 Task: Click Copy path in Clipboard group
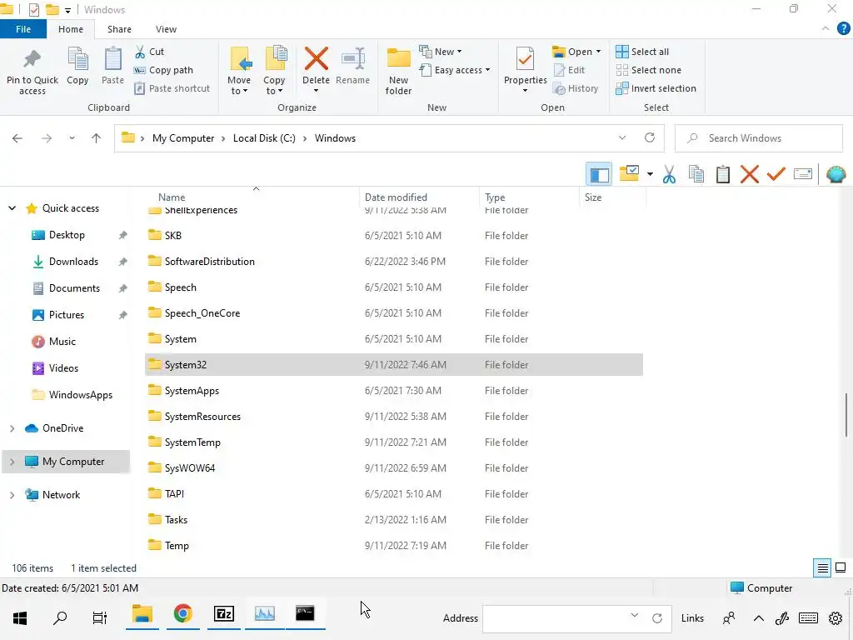[x=163, y=70]
